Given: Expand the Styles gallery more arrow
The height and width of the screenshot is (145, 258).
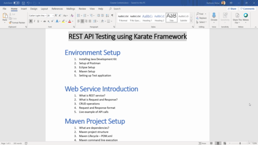Looking at the screenshot, I should tap(191, 21).
